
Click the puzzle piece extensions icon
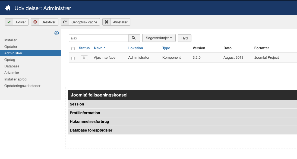[8, 8]
